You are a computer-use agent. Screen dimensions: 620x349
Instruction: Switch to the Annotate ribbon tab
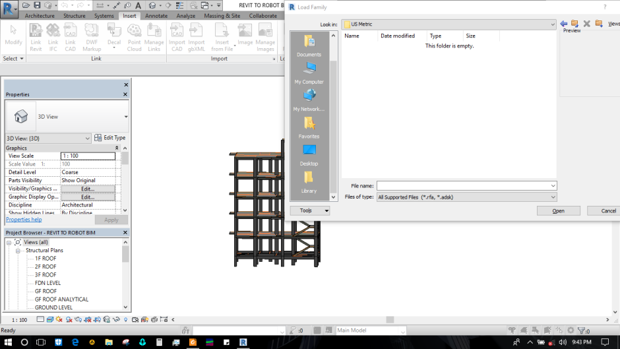156,15
